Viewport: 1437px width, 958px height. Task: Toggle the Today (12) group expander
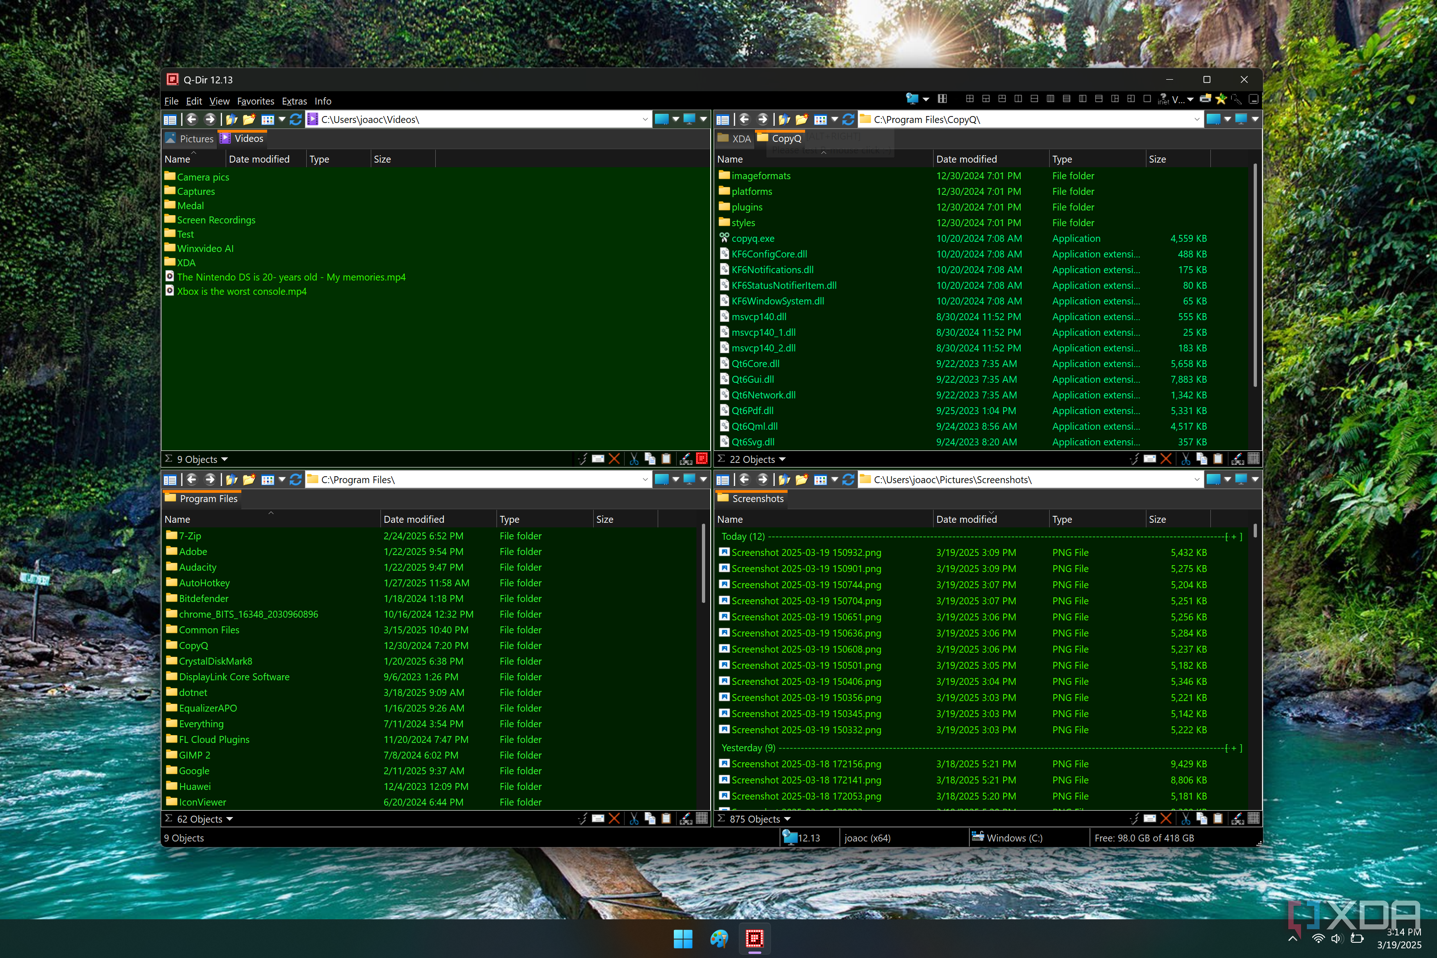(x=1233, y=537)
